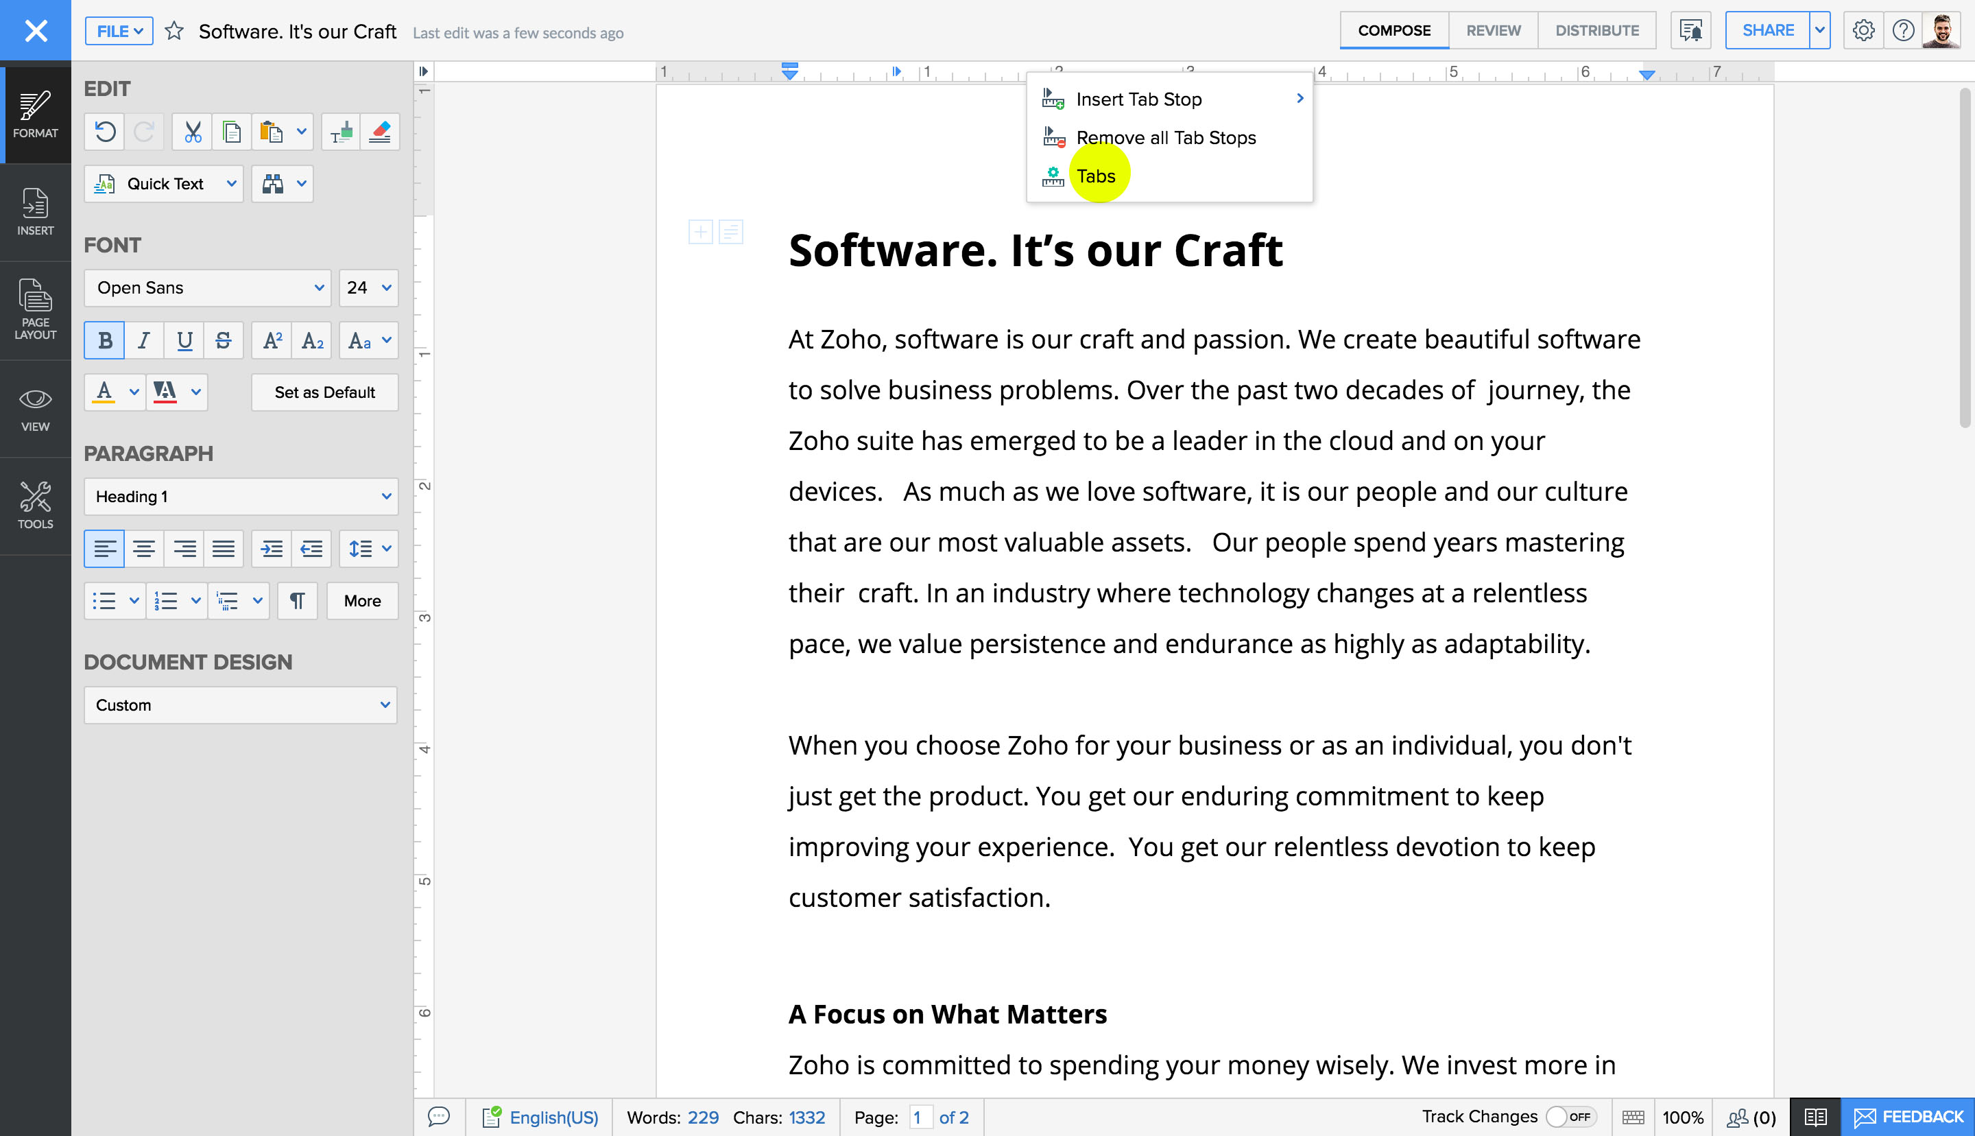
Task: Open the Insert sidebar panel
Action: click(x=35, y=212)
